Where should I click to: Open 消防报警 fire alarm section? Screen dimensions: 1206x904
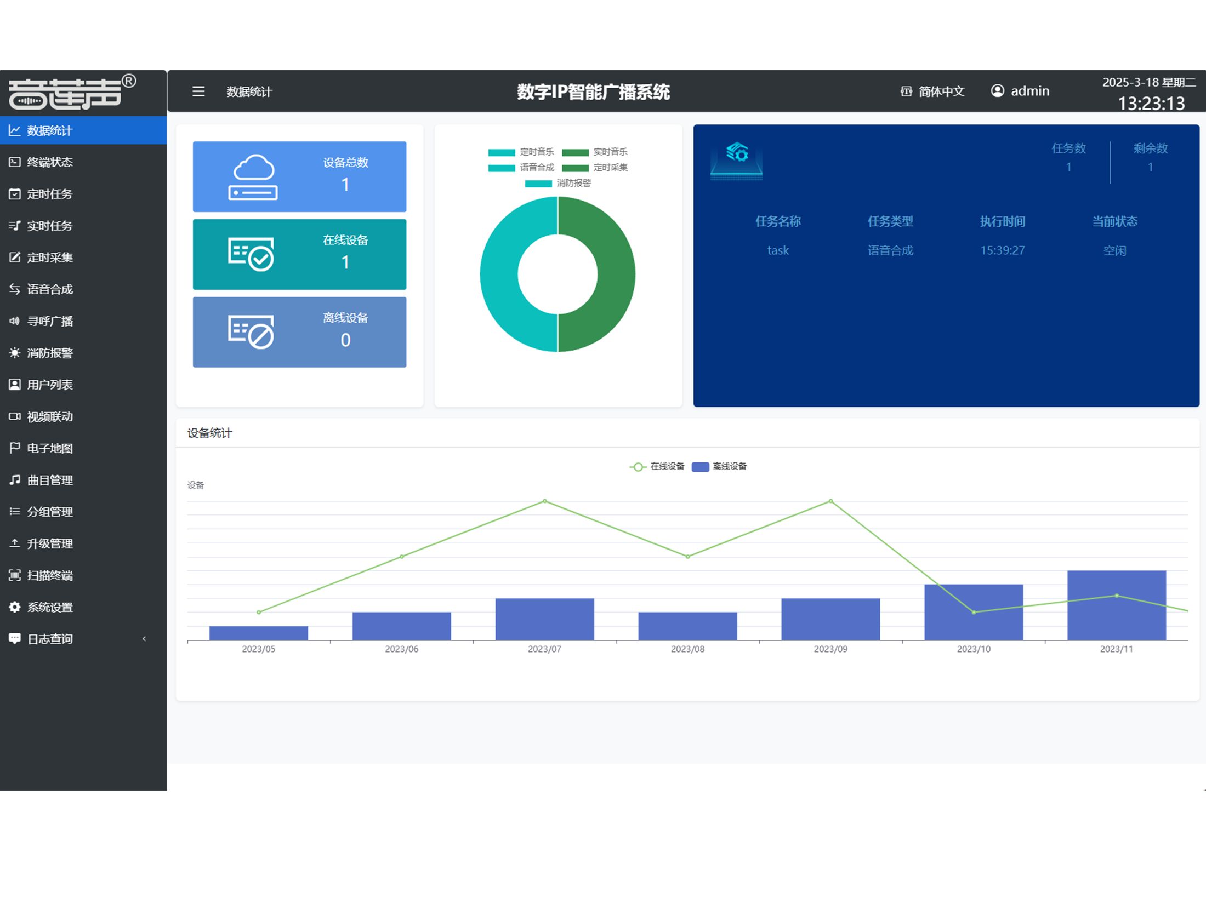49,353
